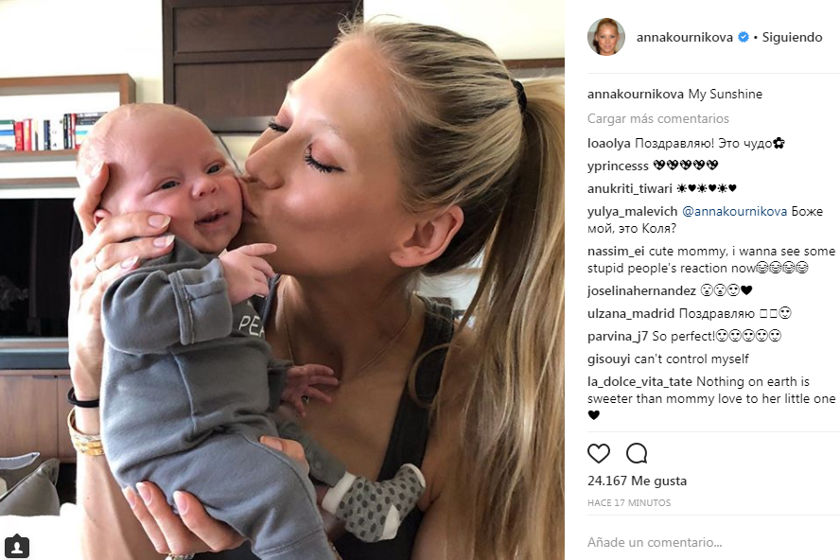The image size is (840, 560).
Task: Visit anukriti_tiwari profile
Action: pos(629,188)
